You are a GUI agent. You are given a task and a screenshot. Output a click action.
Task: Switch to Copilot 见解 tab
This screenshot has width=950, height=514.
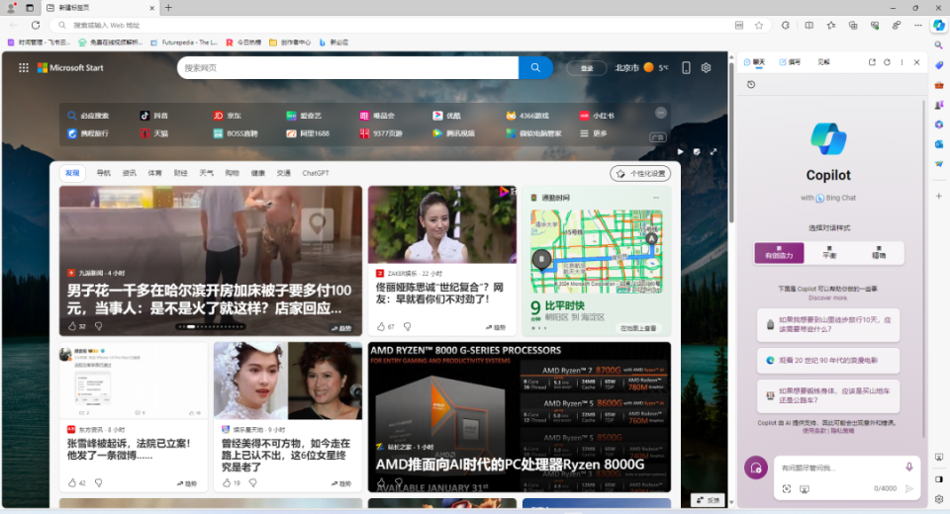(x=823, y=62)
